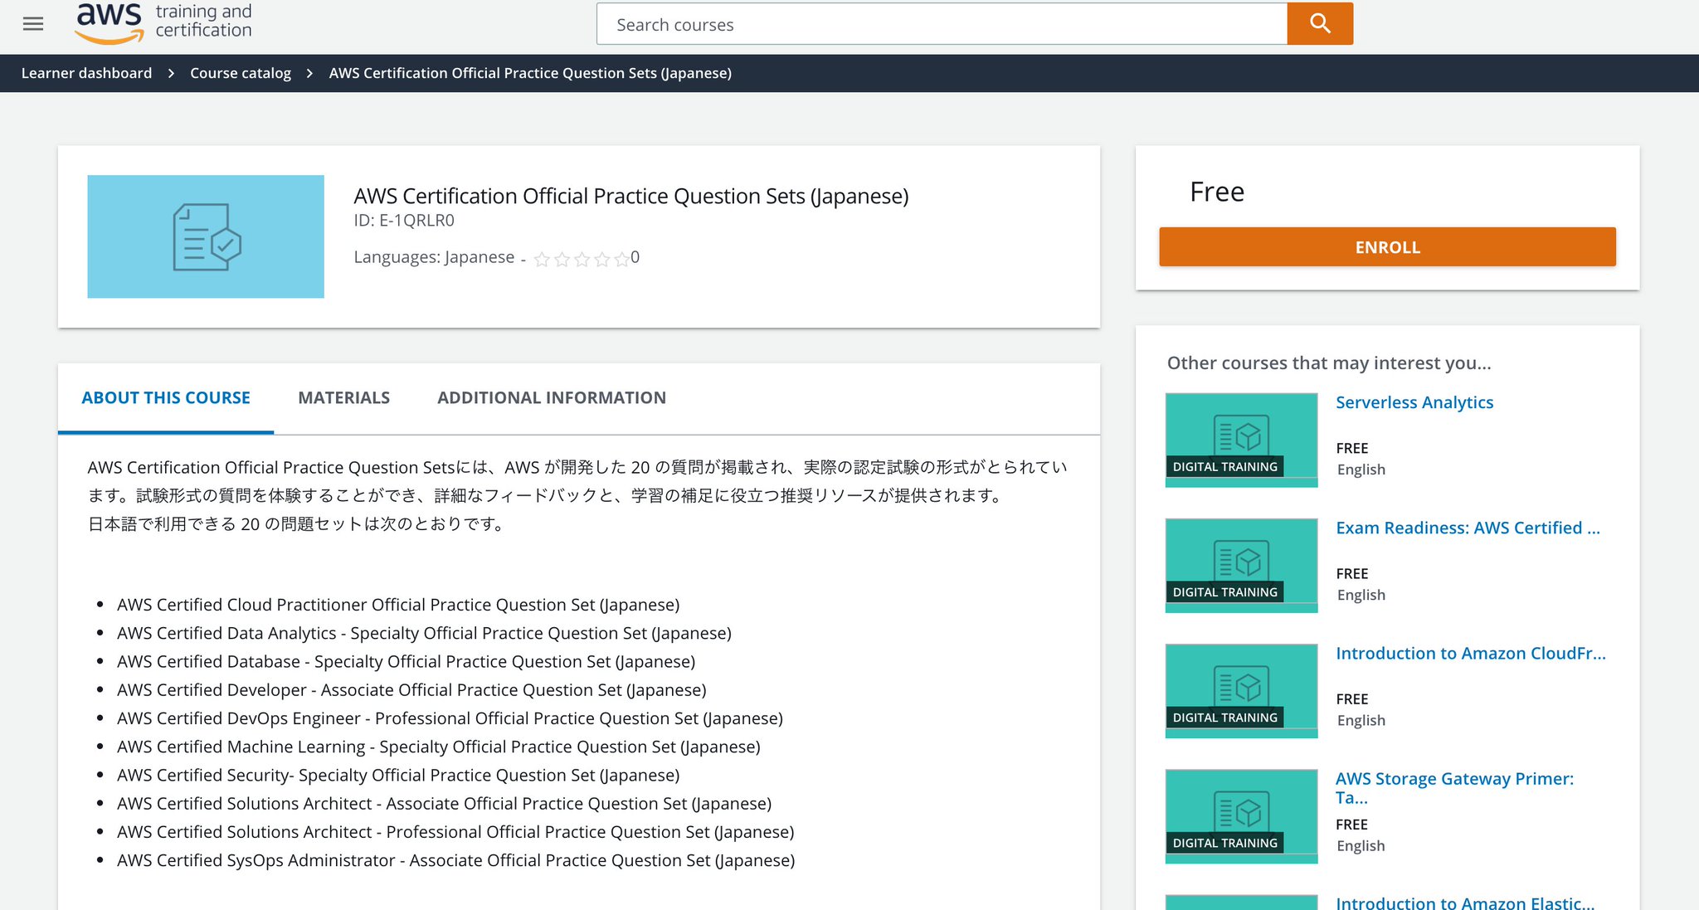The width and height of the screenshot is (1699, 910).
Task: Click Cloud Practitioner Practice Question Set item
Action: [x=398, y=605]
